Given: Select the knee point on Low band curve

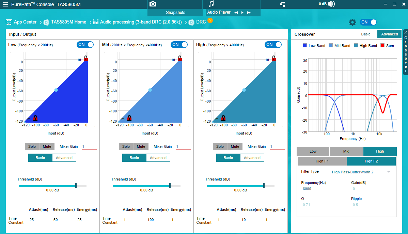Looking at the screenshot, I should coord(56,90).
